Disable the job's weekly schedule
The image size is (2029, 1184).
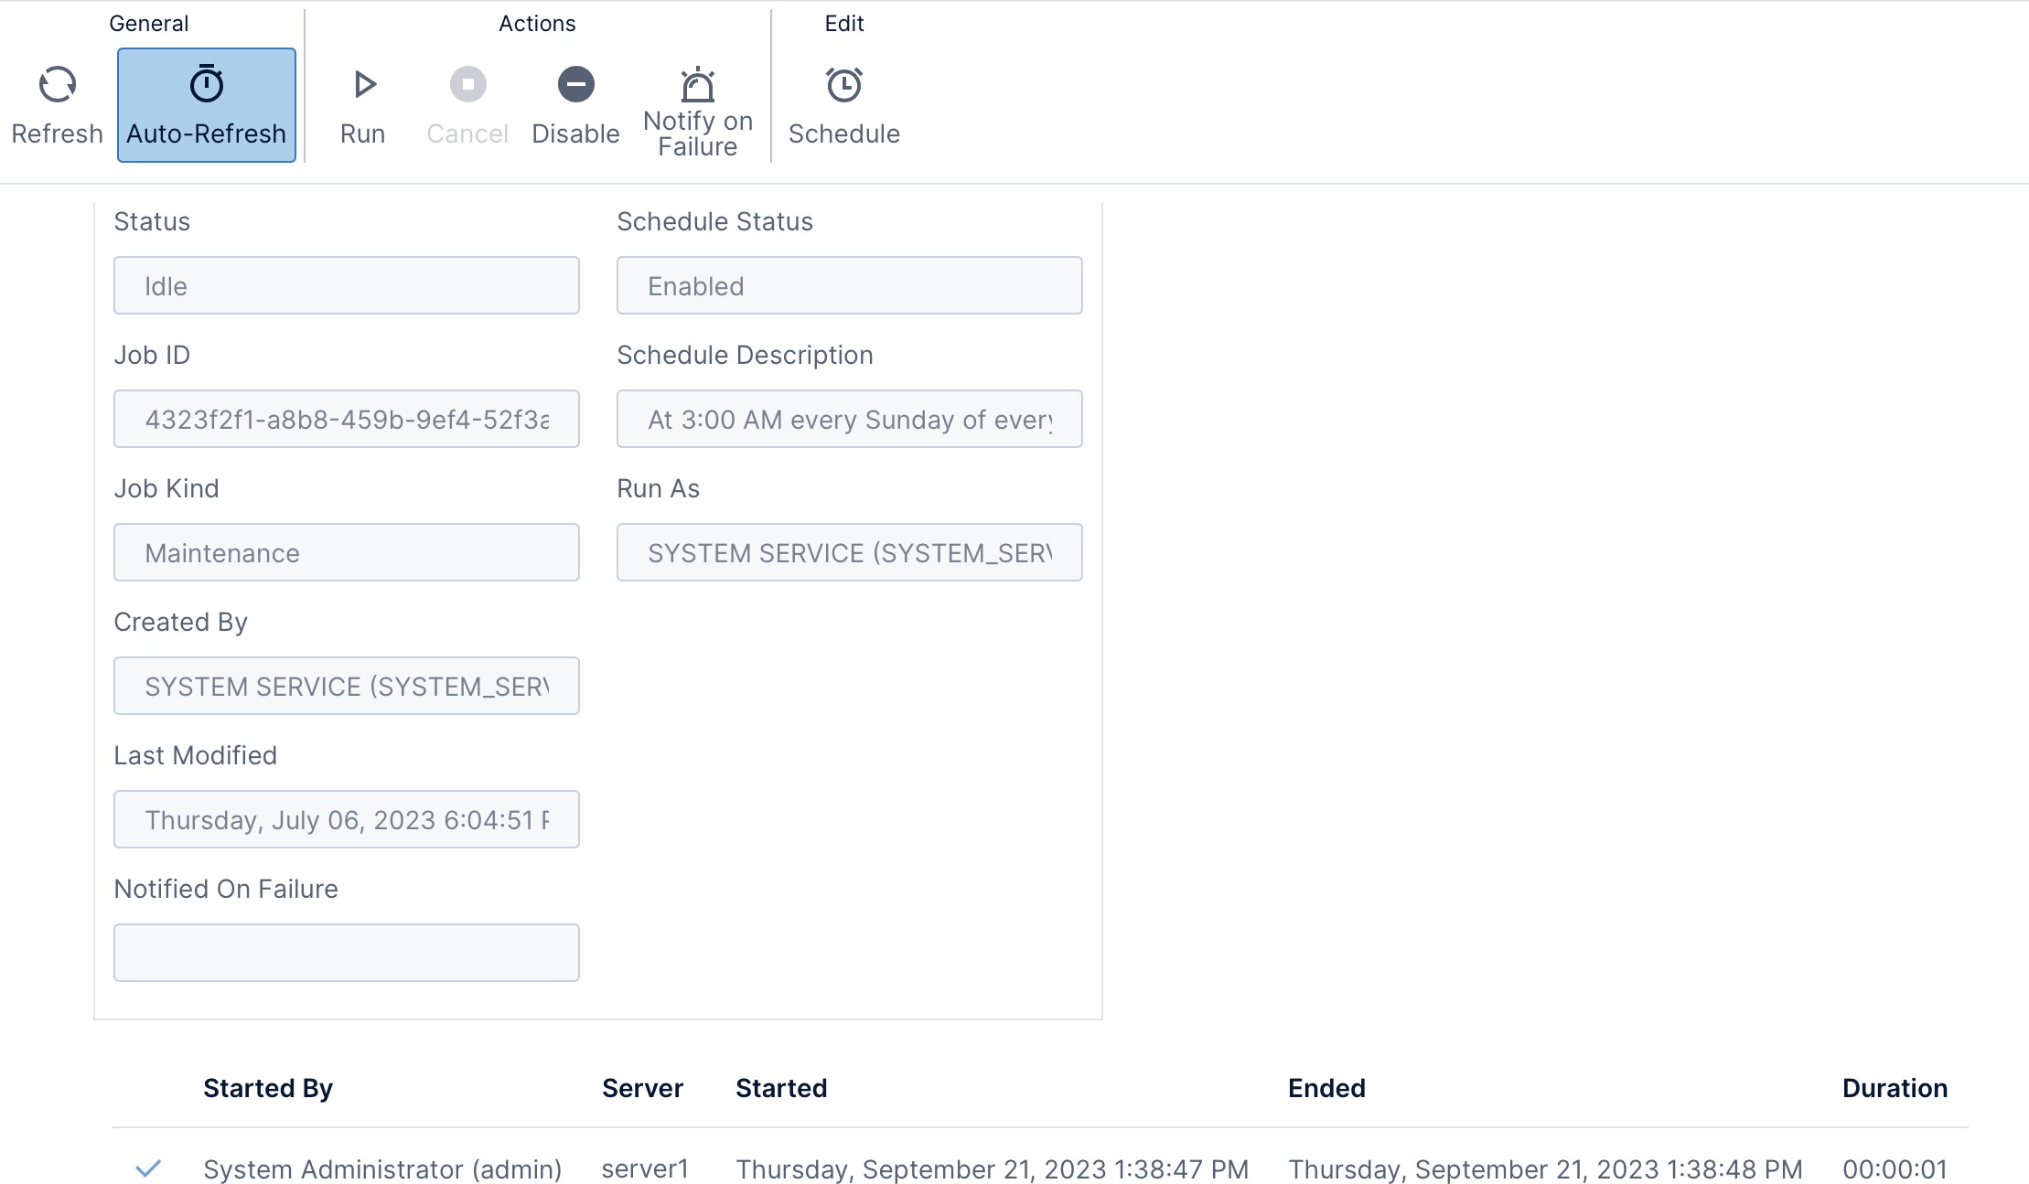point(574,103)
